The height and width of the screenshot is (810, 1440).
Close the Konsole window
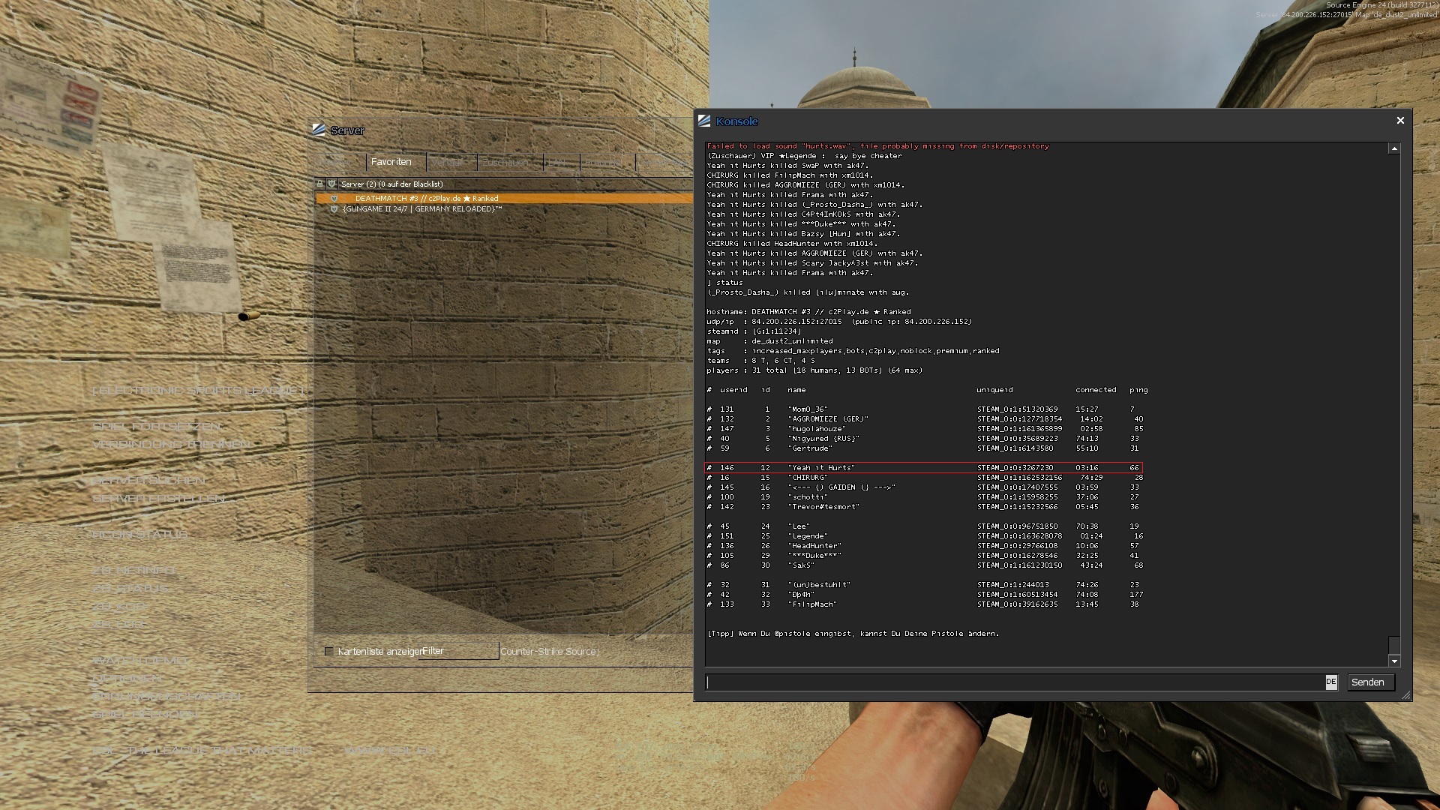click(x=1399, y=121)
